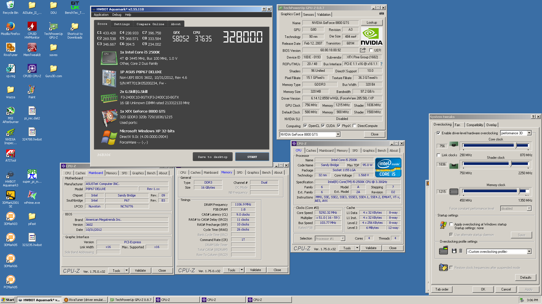
Task: Open 3DMark2001 SE desktop icon
Action: coord(10,199)
